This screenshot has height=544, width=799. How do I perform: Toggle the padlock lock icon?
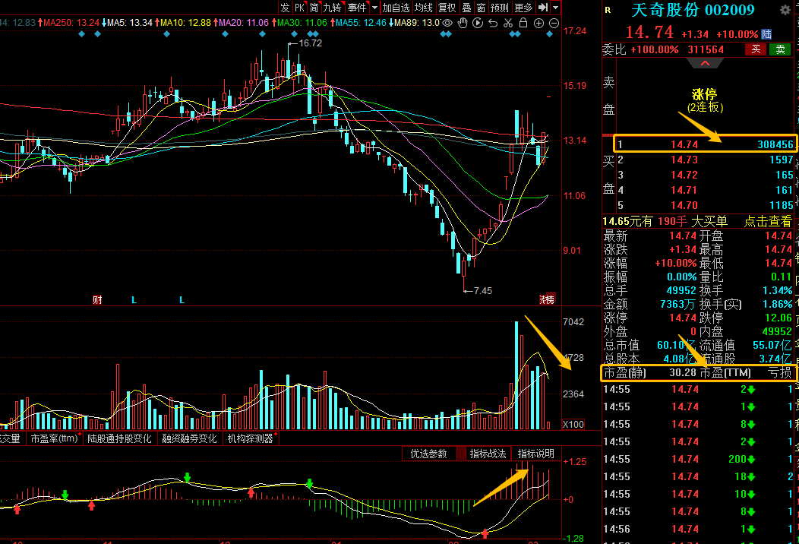pos(523,23)
